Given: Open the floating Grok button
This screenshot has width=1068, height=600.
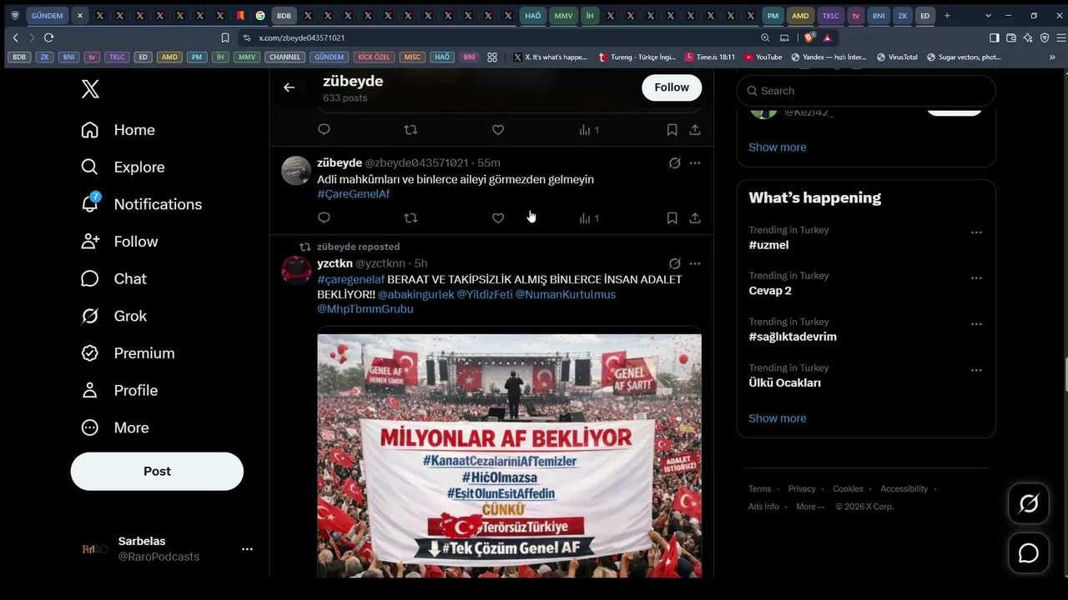Looking at the screenshot, I should pyautogui.click(x=1029, y=503).
